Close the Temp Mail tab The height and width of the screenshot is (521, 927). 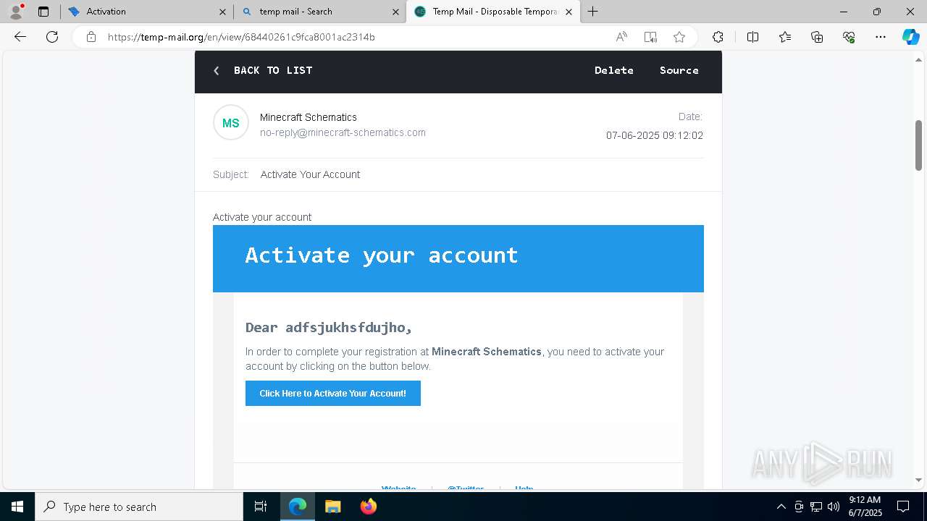tap(569, 12)
